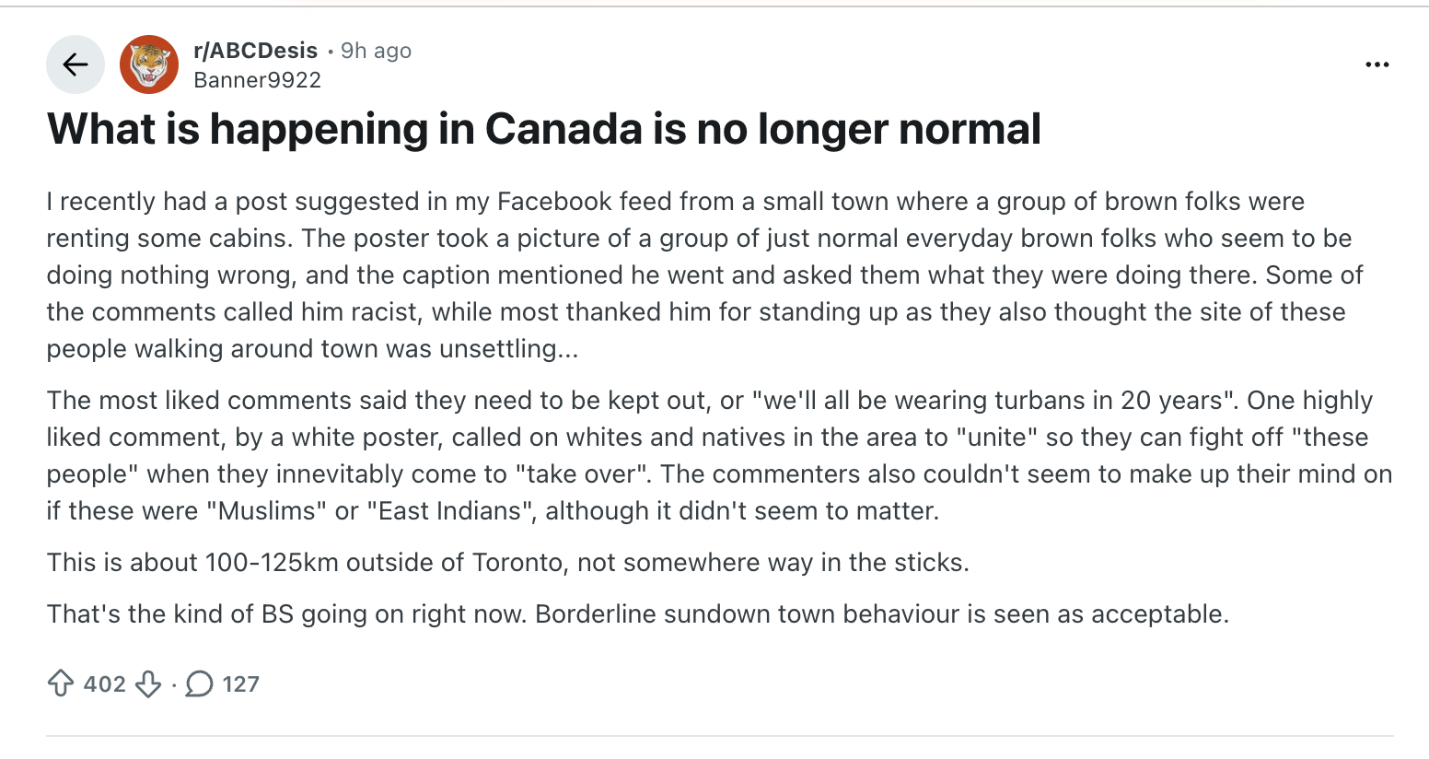Open the tiger subreddit avatar
The height and width of the screenshot is (759, 1429).
pos(149,64)
